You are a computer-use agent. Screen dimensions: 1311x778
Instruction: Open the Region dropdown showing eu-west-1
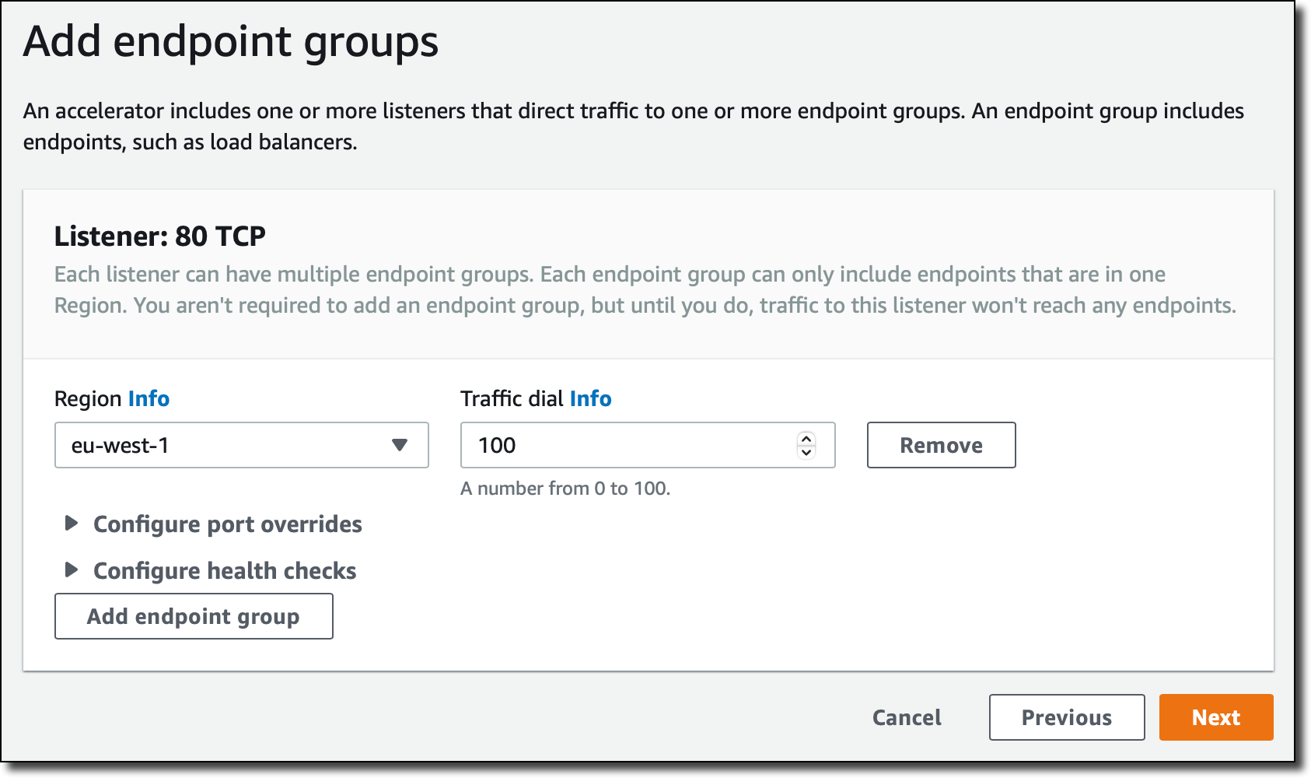point(241,445)
